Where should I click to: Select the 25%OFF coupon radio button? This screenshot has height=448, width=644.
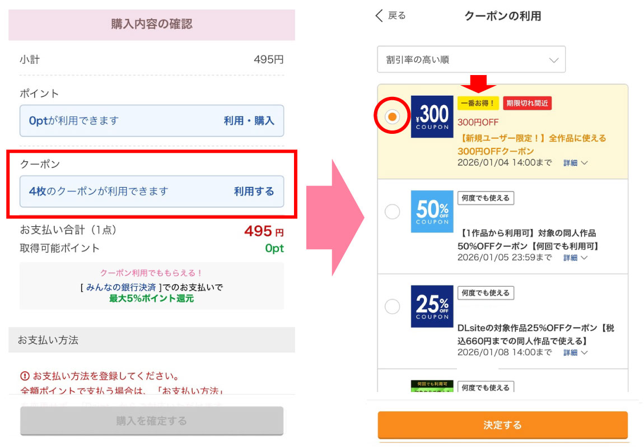pos(393,306)
